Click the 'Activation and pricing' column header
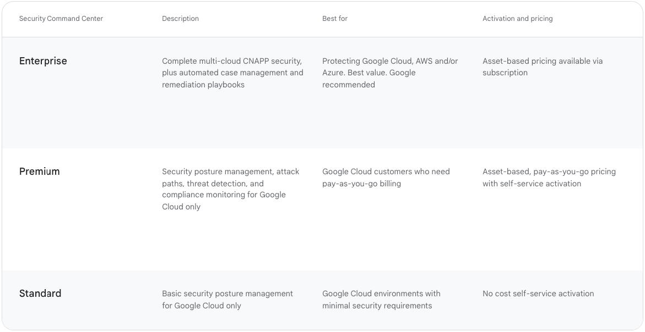Viewport: 645px width, 332px height. coord(517,19)
